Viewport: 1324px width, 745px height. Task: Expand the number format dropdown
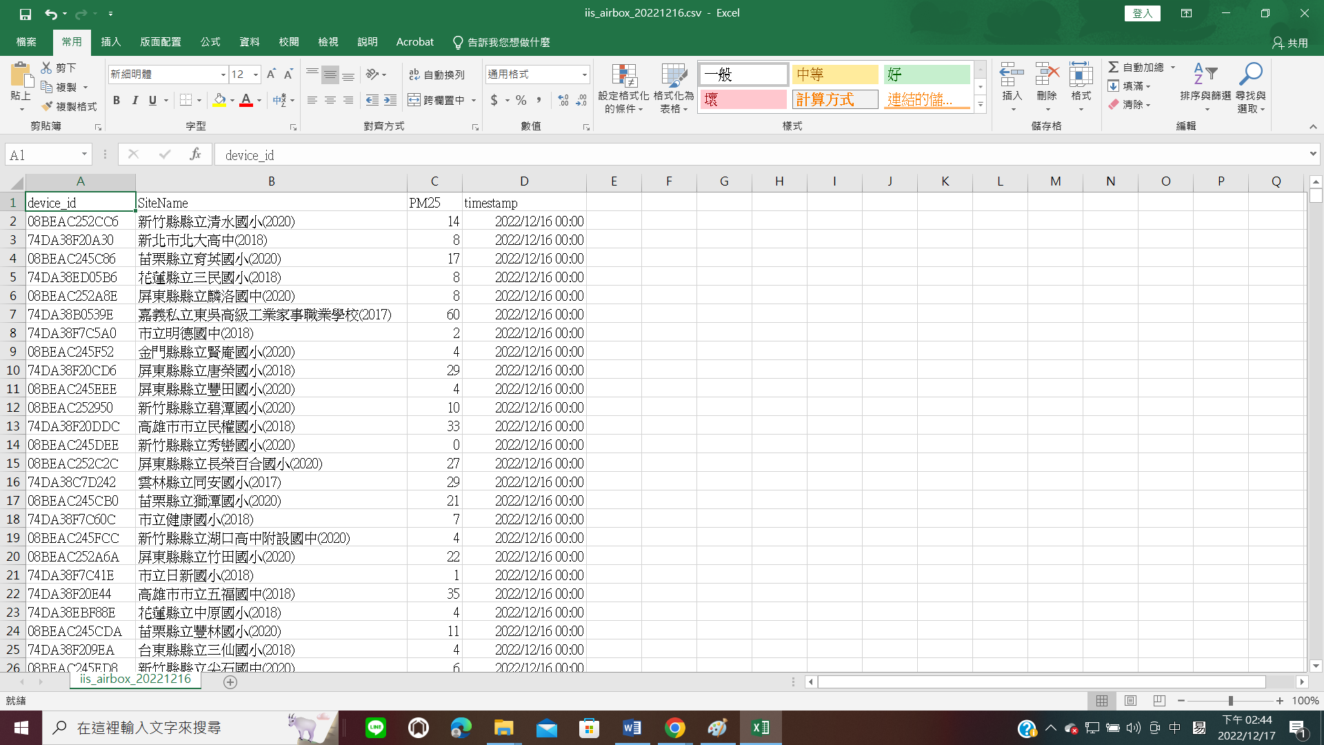point(584,74)
